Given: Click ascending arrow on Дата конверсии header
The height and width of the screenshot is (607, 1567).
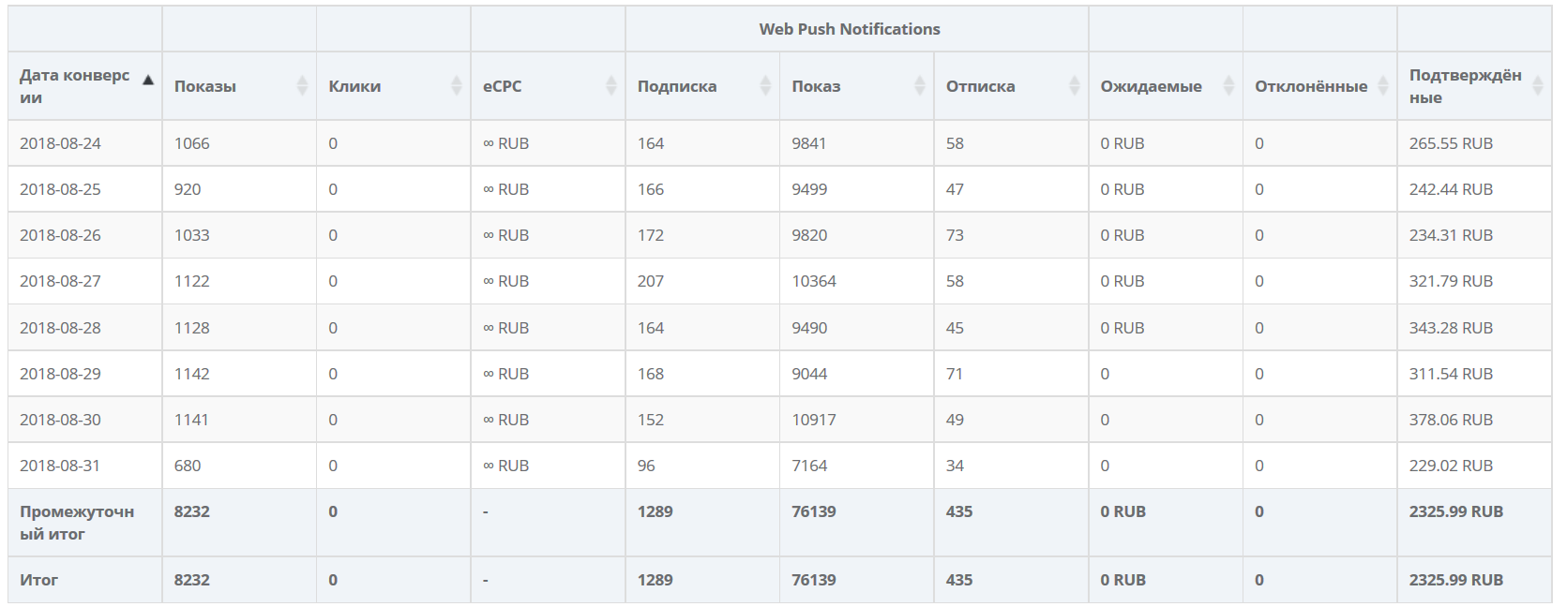Looking at the screenshot, I should (x=148, y=81).
